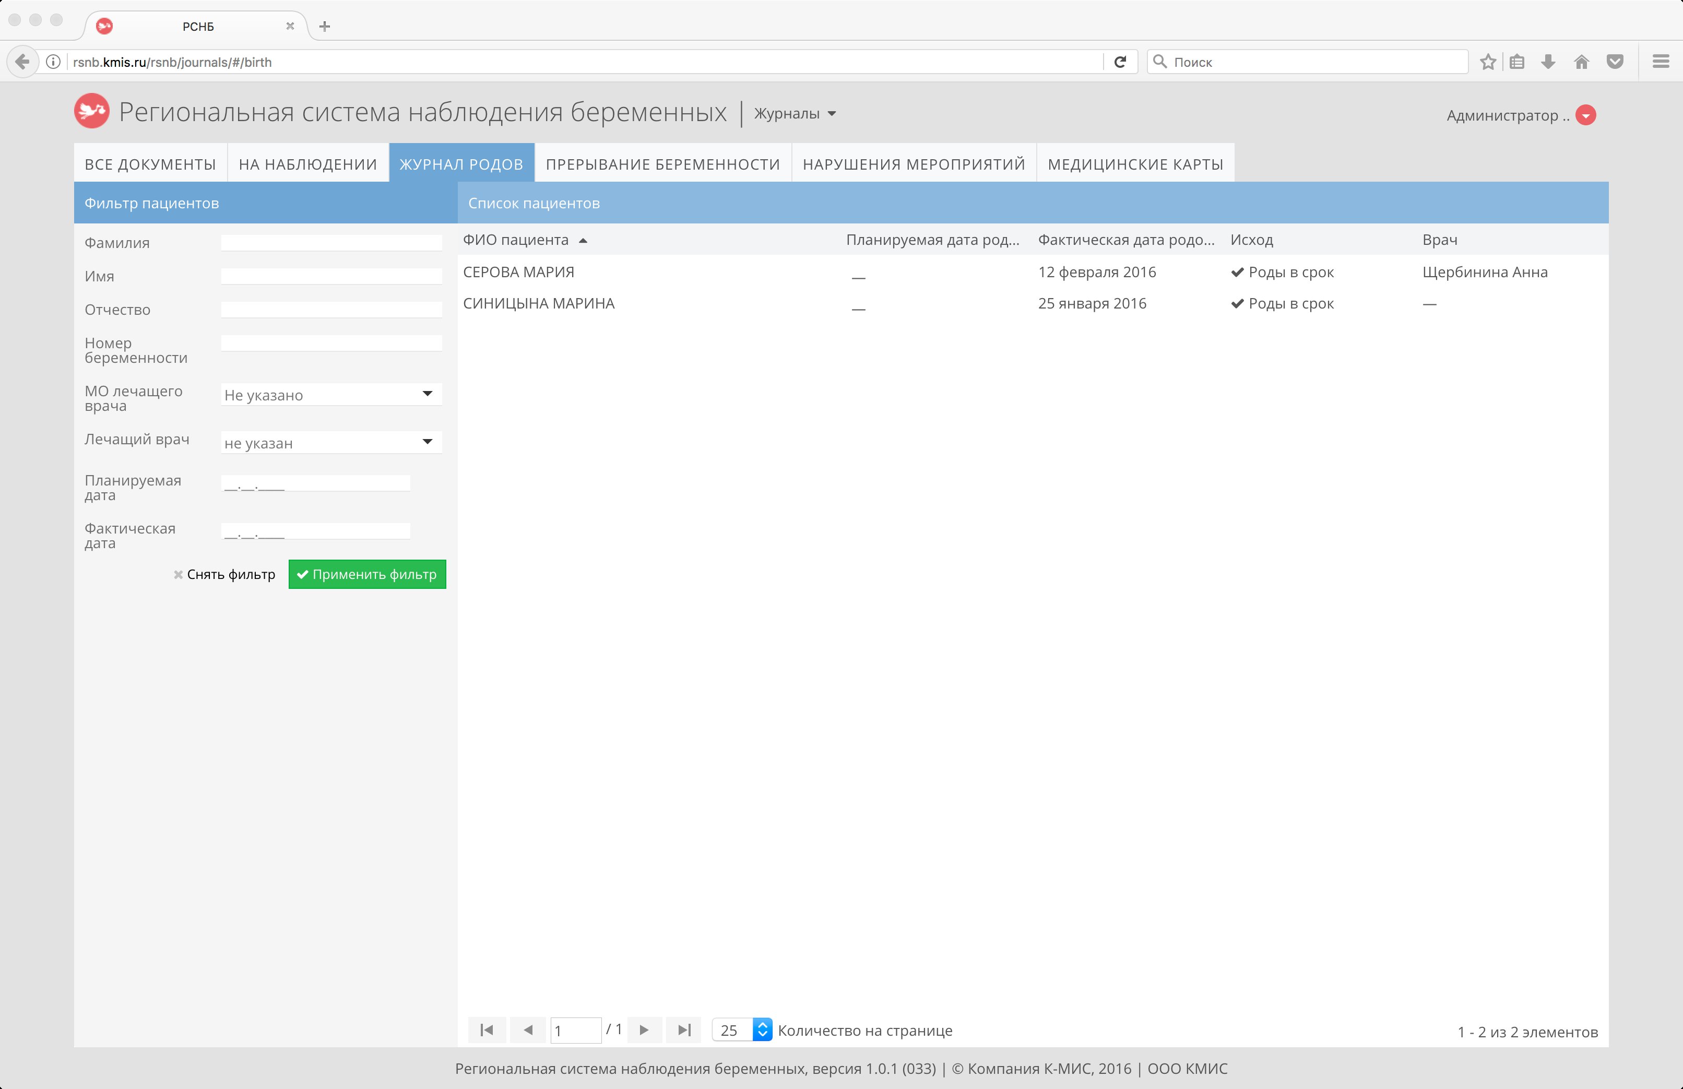Sort by Планируемая дата родов column
Image resolution: width=1683 pixels, height=1089 pixels.
click(x=933, y=240)
